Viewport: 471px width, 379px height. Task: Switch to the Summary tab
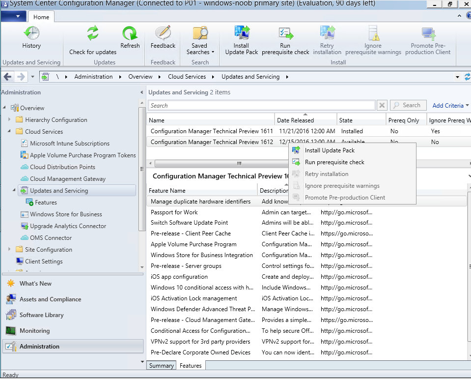(x=161, y=365)
